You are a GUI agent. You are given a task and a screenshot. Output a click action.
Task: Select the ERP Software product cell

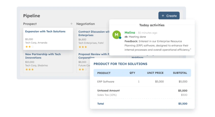106,82
